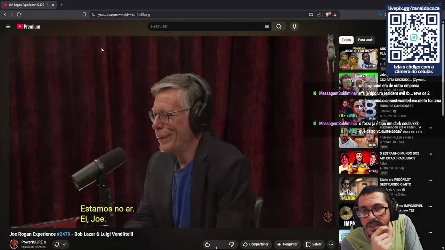Toggle the notification bell for PowerfulJRE
Viewport: 445px width, 250px height.
(57, 244)
